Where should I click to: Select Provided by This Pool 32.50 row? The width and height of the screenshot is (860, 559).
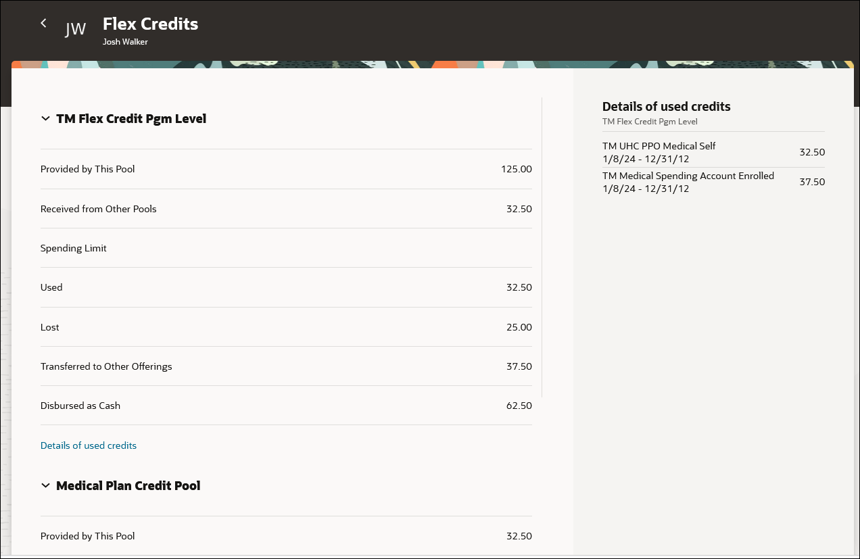point(286,536)
